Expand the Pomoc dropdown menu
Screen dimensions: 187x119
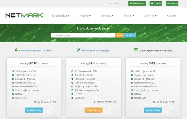[x=129, y=16]
